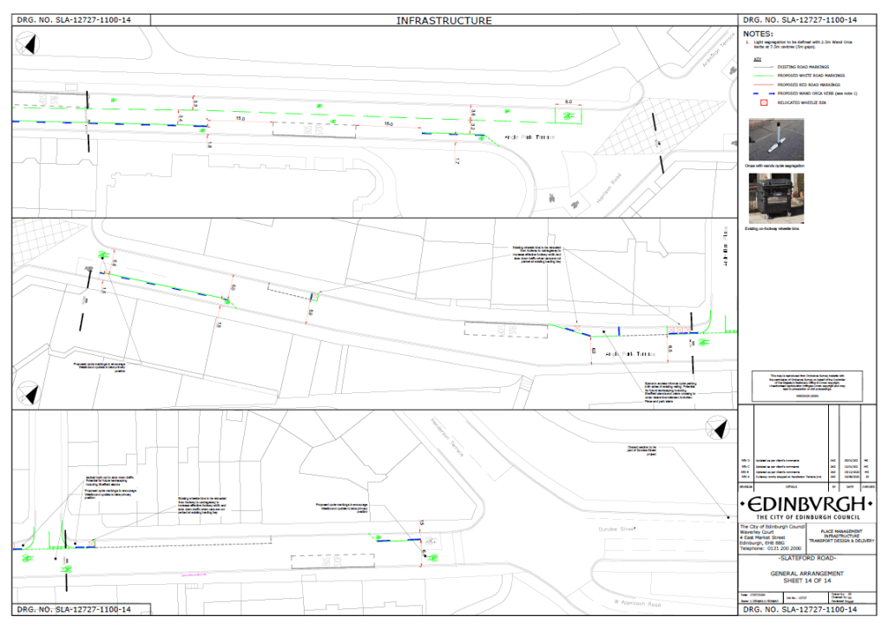Viewport: 888px width, 630px height.
Task: Click the north arrow in top map panel
Action: click(x=30, y=43)
